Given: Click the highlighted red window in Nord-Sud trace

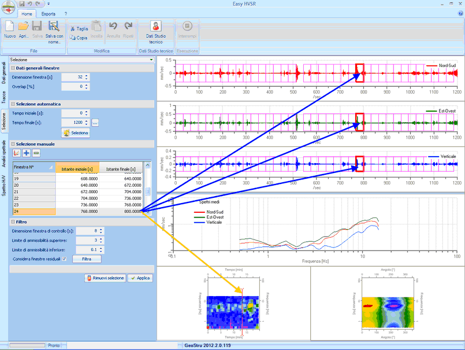Looking at the screenshot, I should point(360,73).
